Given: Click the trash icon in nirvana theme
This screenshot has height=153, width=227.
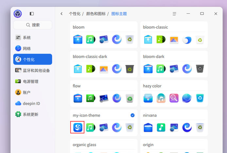Looking at the screenshot, I should [200, 128].
